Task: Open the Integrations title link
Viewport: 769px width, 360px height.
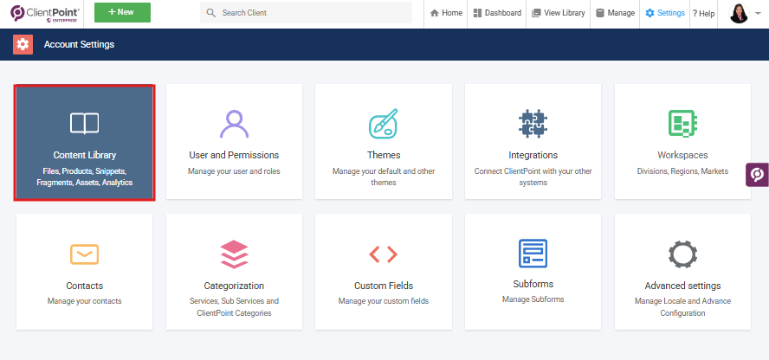Action: pyautogui.click(x=533, y=155)
